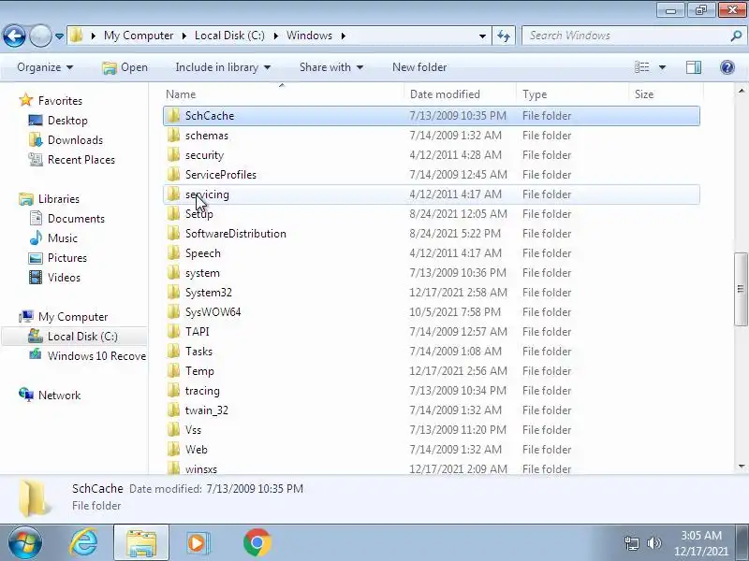Screen dimensions: 749x561
Task: Go back with the Back arrow button
Action: click(14, 36)
